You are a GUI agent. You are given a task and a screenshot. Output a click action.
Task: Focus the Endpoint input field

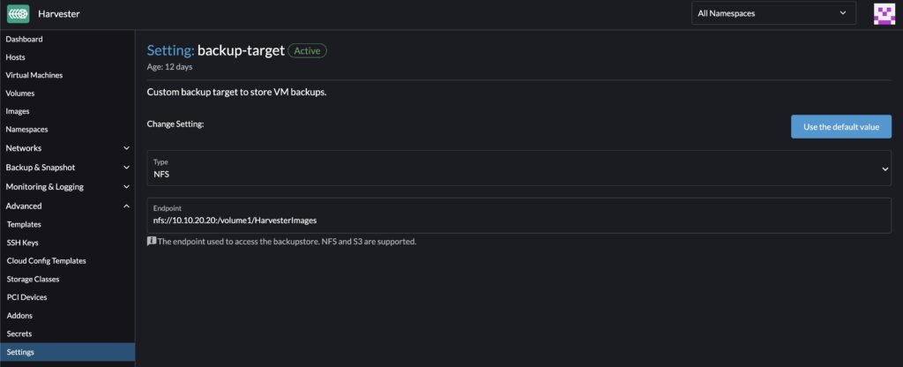[x=519, y=220]
